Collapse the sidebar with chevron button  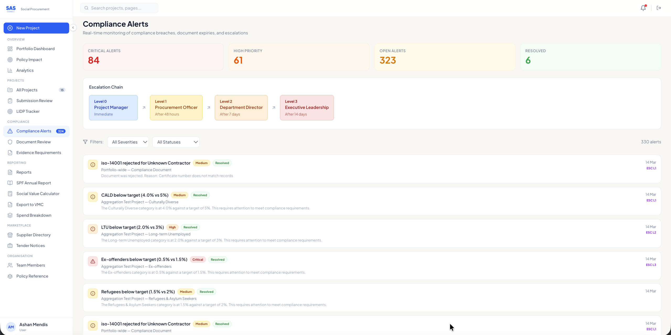[x=73, y=28]
